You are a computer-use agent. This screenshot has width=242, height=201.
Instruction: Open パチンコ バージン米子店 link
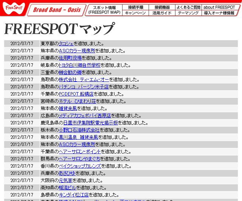coord(84,87)
